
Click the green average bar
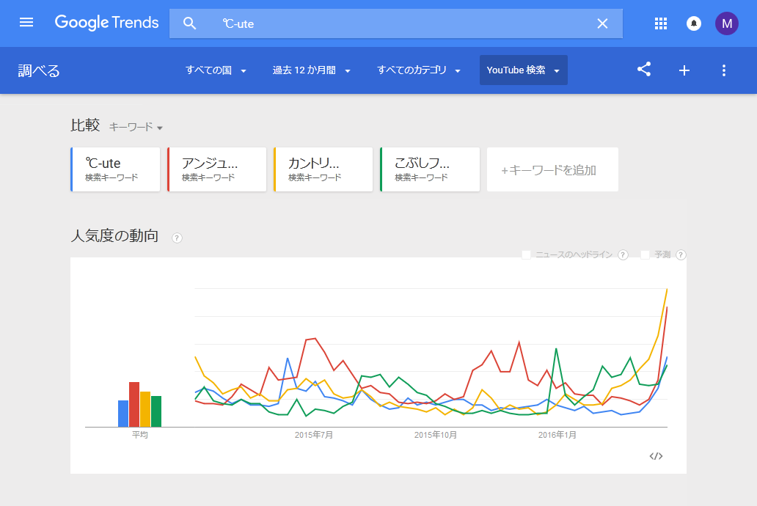point(156,411)
